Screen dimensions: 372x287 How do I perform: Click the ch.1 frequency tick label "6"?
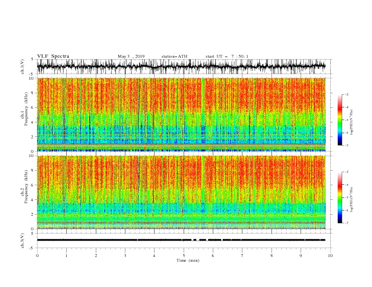click(33, 107)
